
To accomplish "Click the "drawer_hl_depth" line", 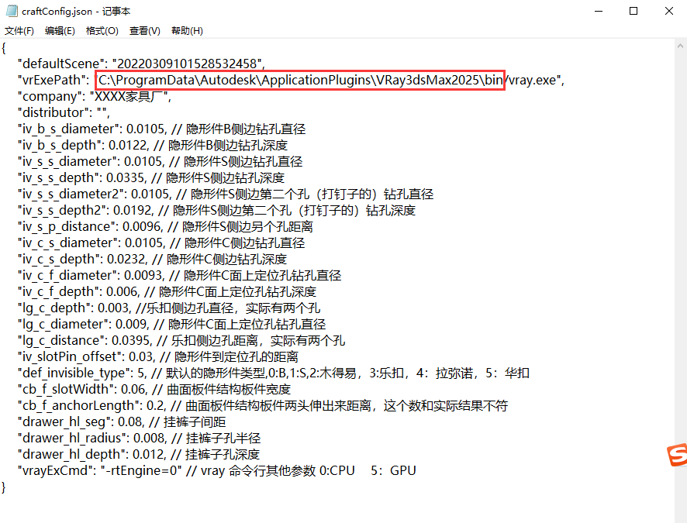I will [139, 454].
